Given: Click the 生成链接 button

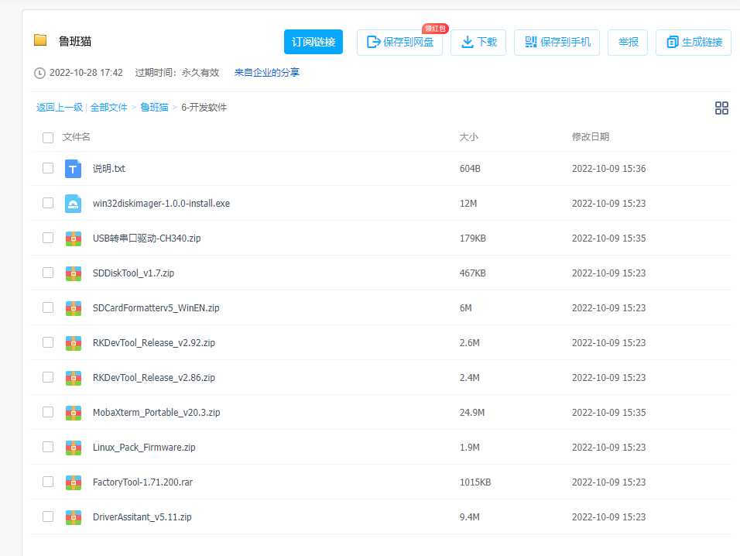Looking at the screenshot, I should point(694,43).
